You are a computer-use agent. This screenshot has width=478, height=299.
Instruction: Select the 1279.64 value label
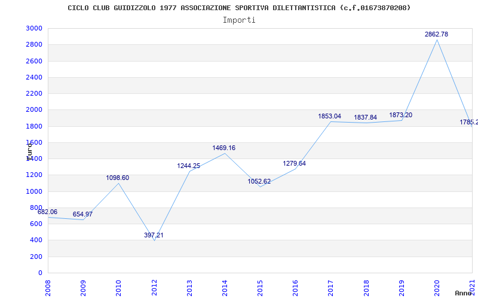(294, 163)
